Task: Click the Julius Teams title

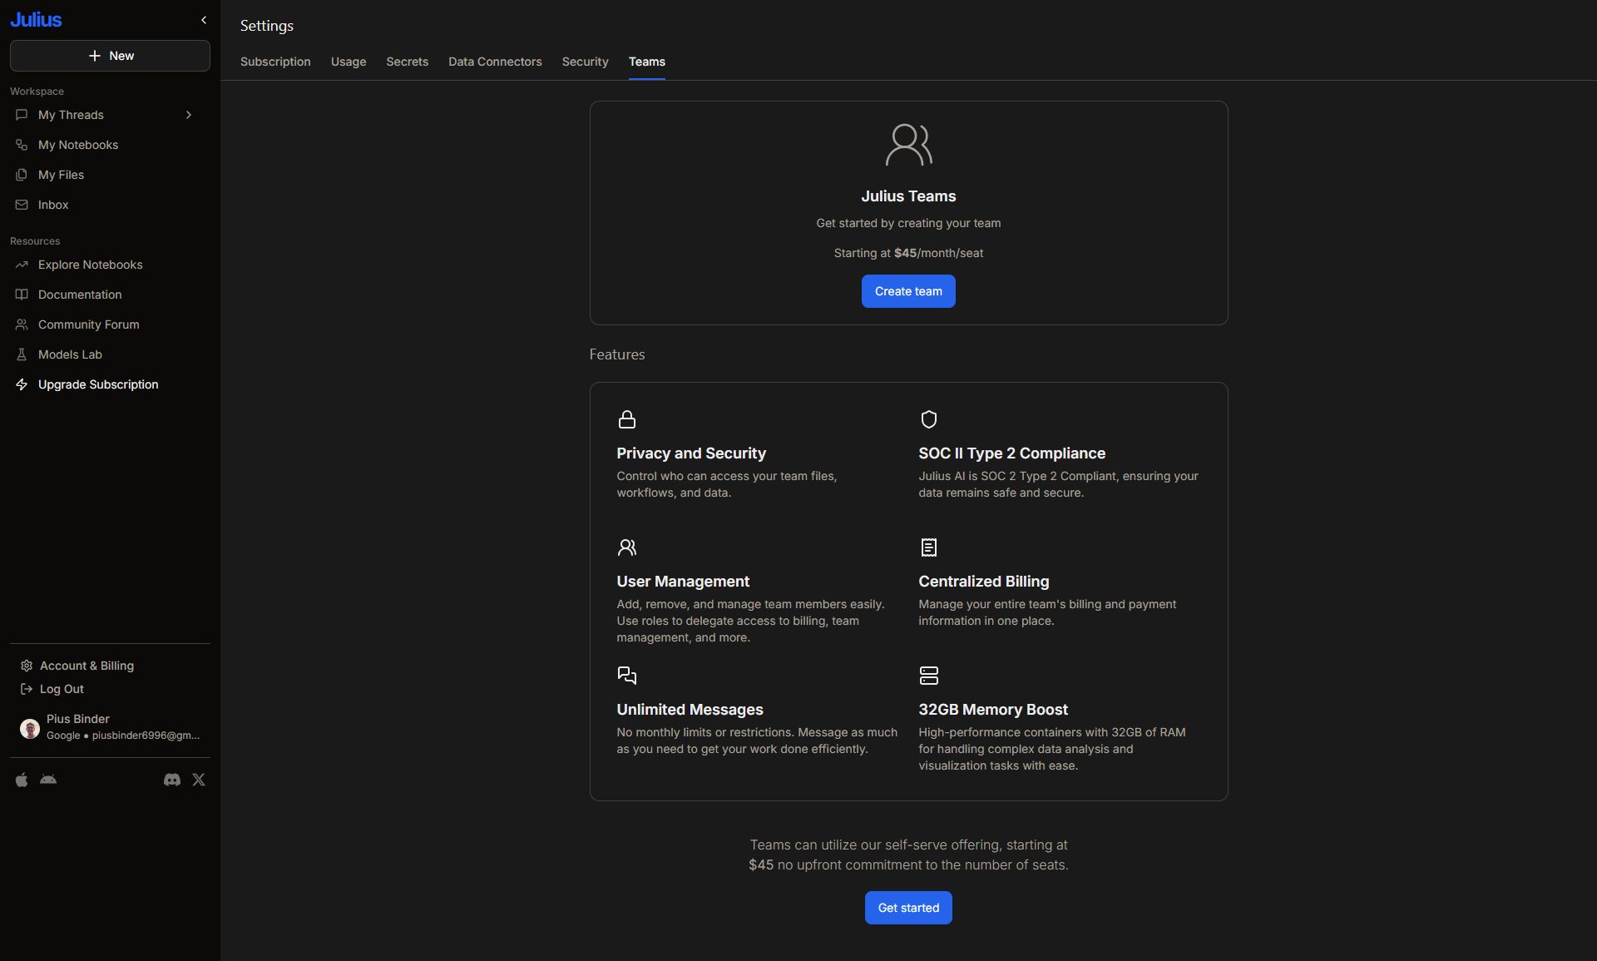Action: pos(908,196)
